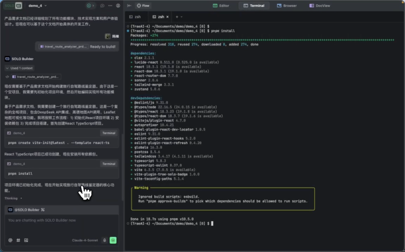The width and height of the screenshot is (405, 252).
Task: Toggle the SOLO mode switch
Action: (13, 5)
